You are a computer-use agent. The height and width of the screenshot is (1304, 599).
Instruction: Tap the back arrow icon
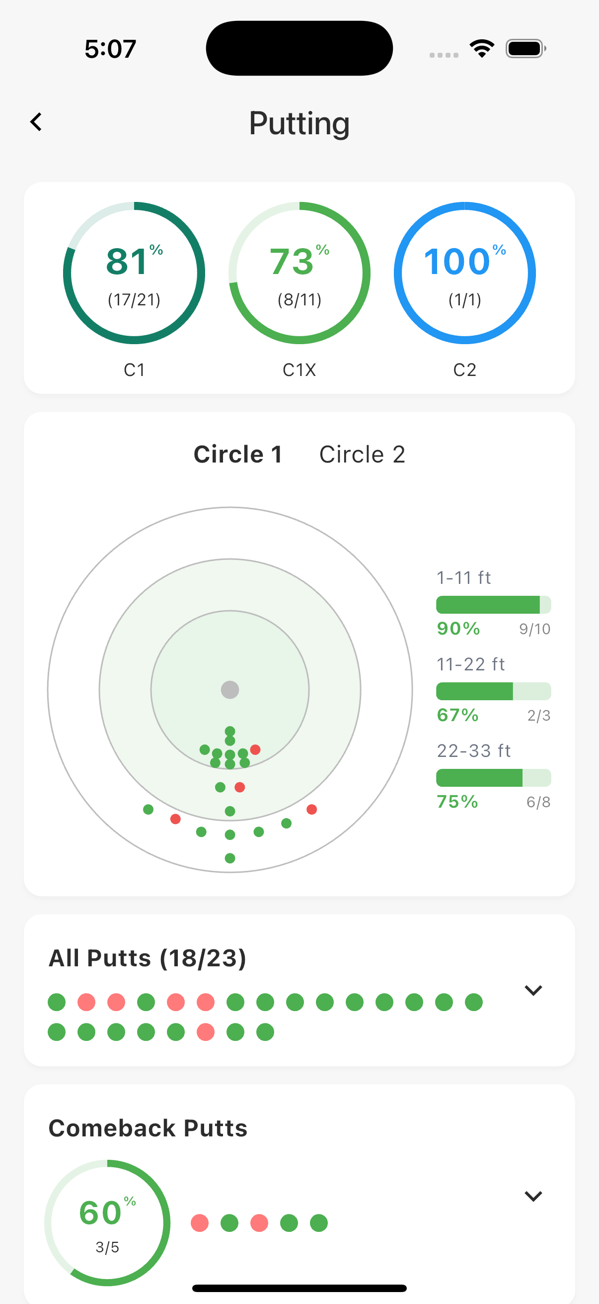click(36, 122)
